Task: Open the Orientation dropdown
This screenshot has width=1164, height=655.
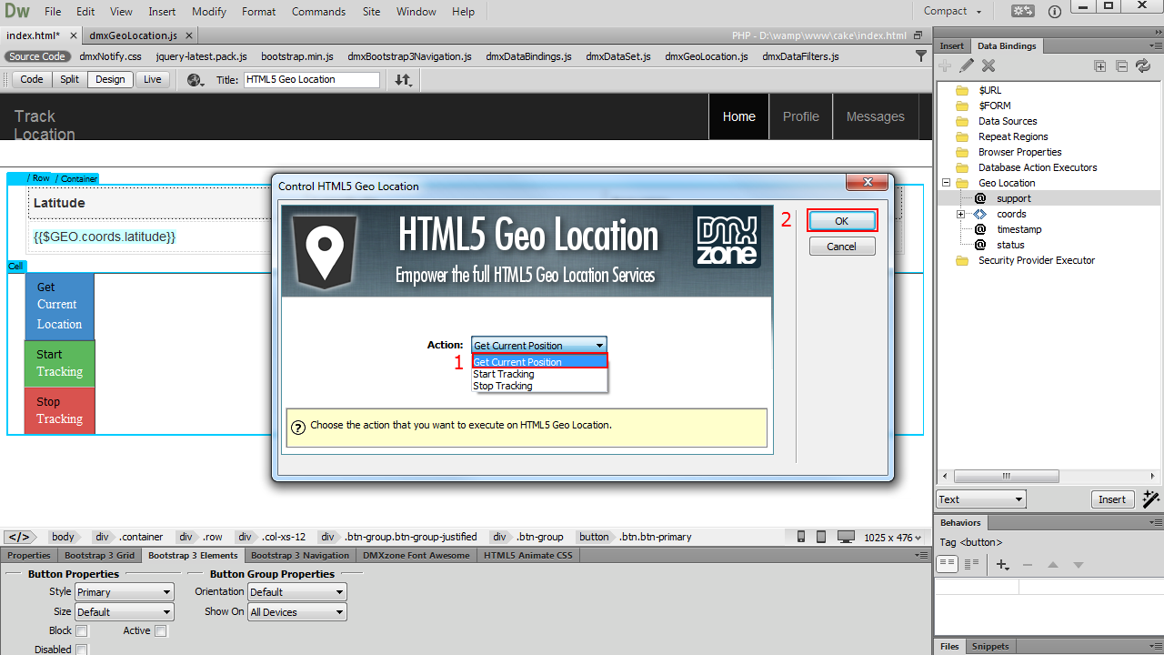Action: (296, 592)
